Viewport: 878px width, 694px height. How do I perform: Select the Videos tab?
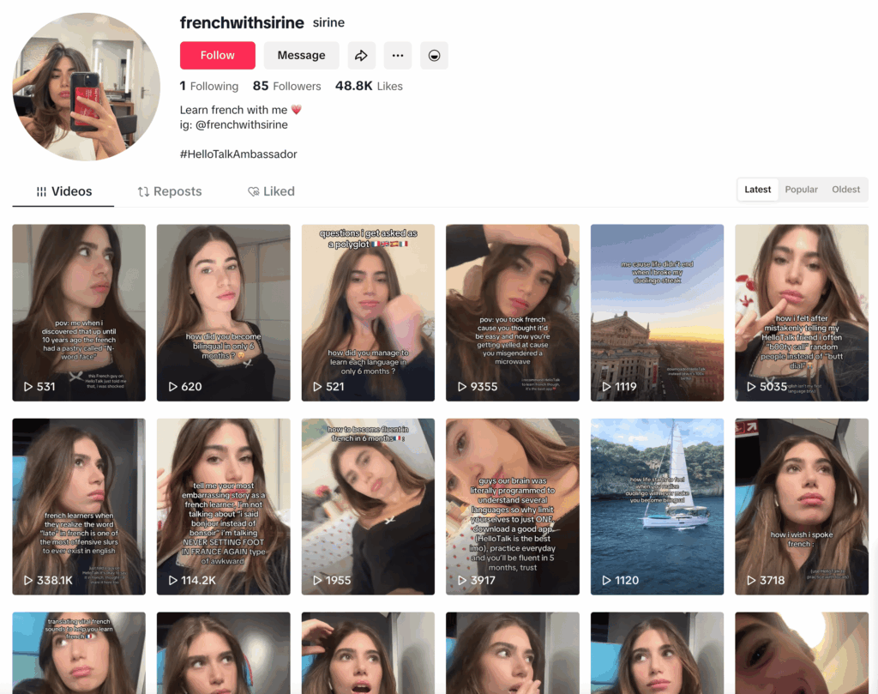[x=63, y=191]
